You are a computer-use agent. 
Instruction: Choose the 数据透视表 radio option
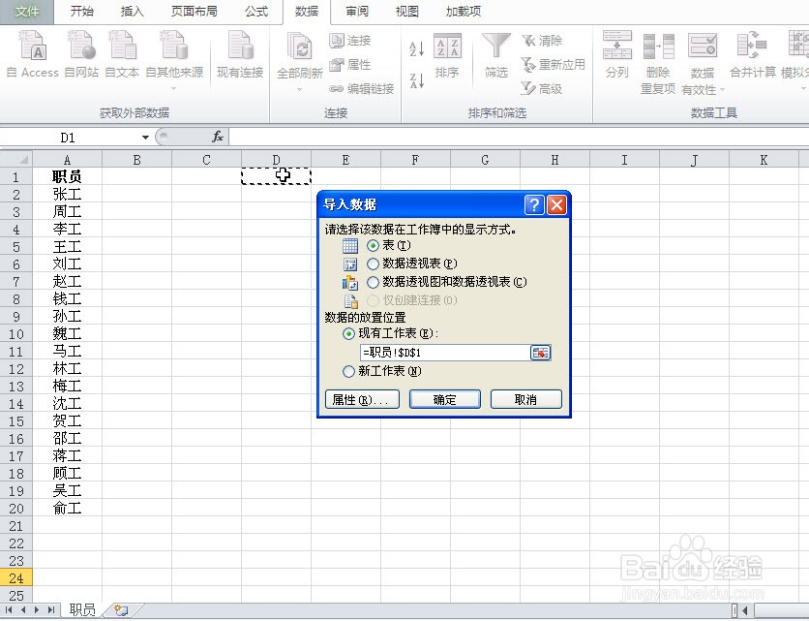click(374, 264)
